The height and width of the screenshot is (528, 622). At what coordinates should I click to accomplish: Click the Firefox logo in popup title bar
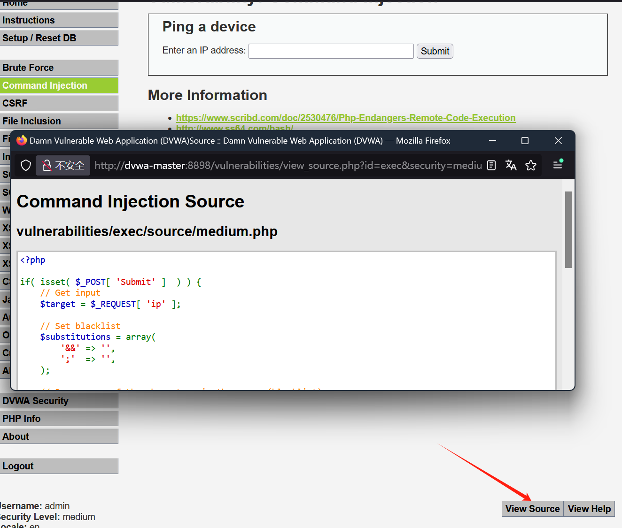pos(22,140)
